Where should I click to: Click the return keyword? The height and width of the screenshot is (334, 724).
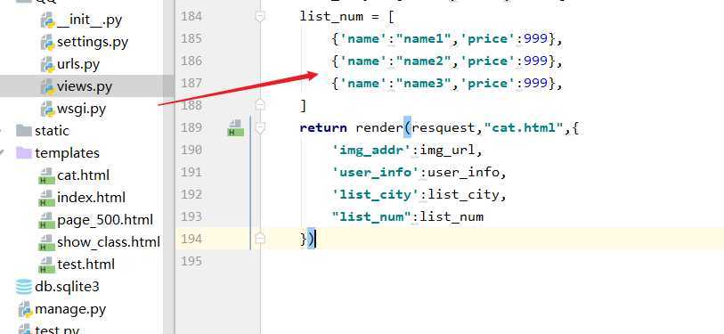pos(323,128)
